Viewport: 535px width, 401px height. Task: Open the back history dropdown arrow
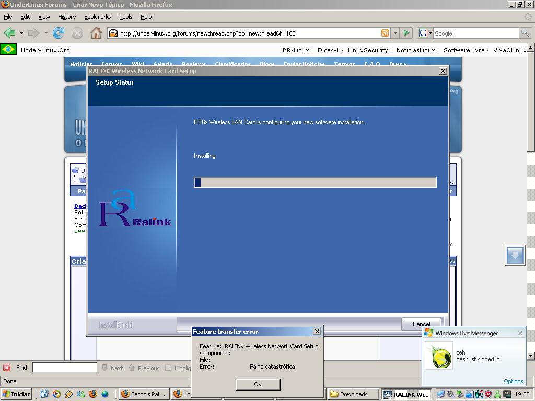21,33
